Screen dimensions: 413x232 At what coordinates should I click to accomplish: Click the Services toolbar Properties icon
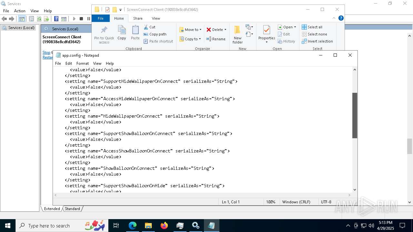click(31, 19)
